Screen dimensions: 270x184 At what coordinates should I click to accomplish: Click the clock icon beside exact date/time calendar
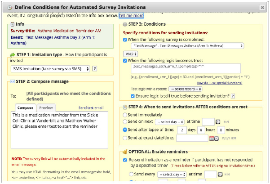217,139
